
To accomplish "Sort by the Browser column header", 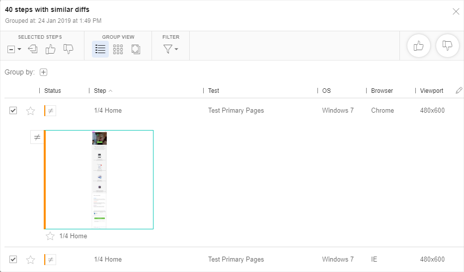I will [382, 91].
